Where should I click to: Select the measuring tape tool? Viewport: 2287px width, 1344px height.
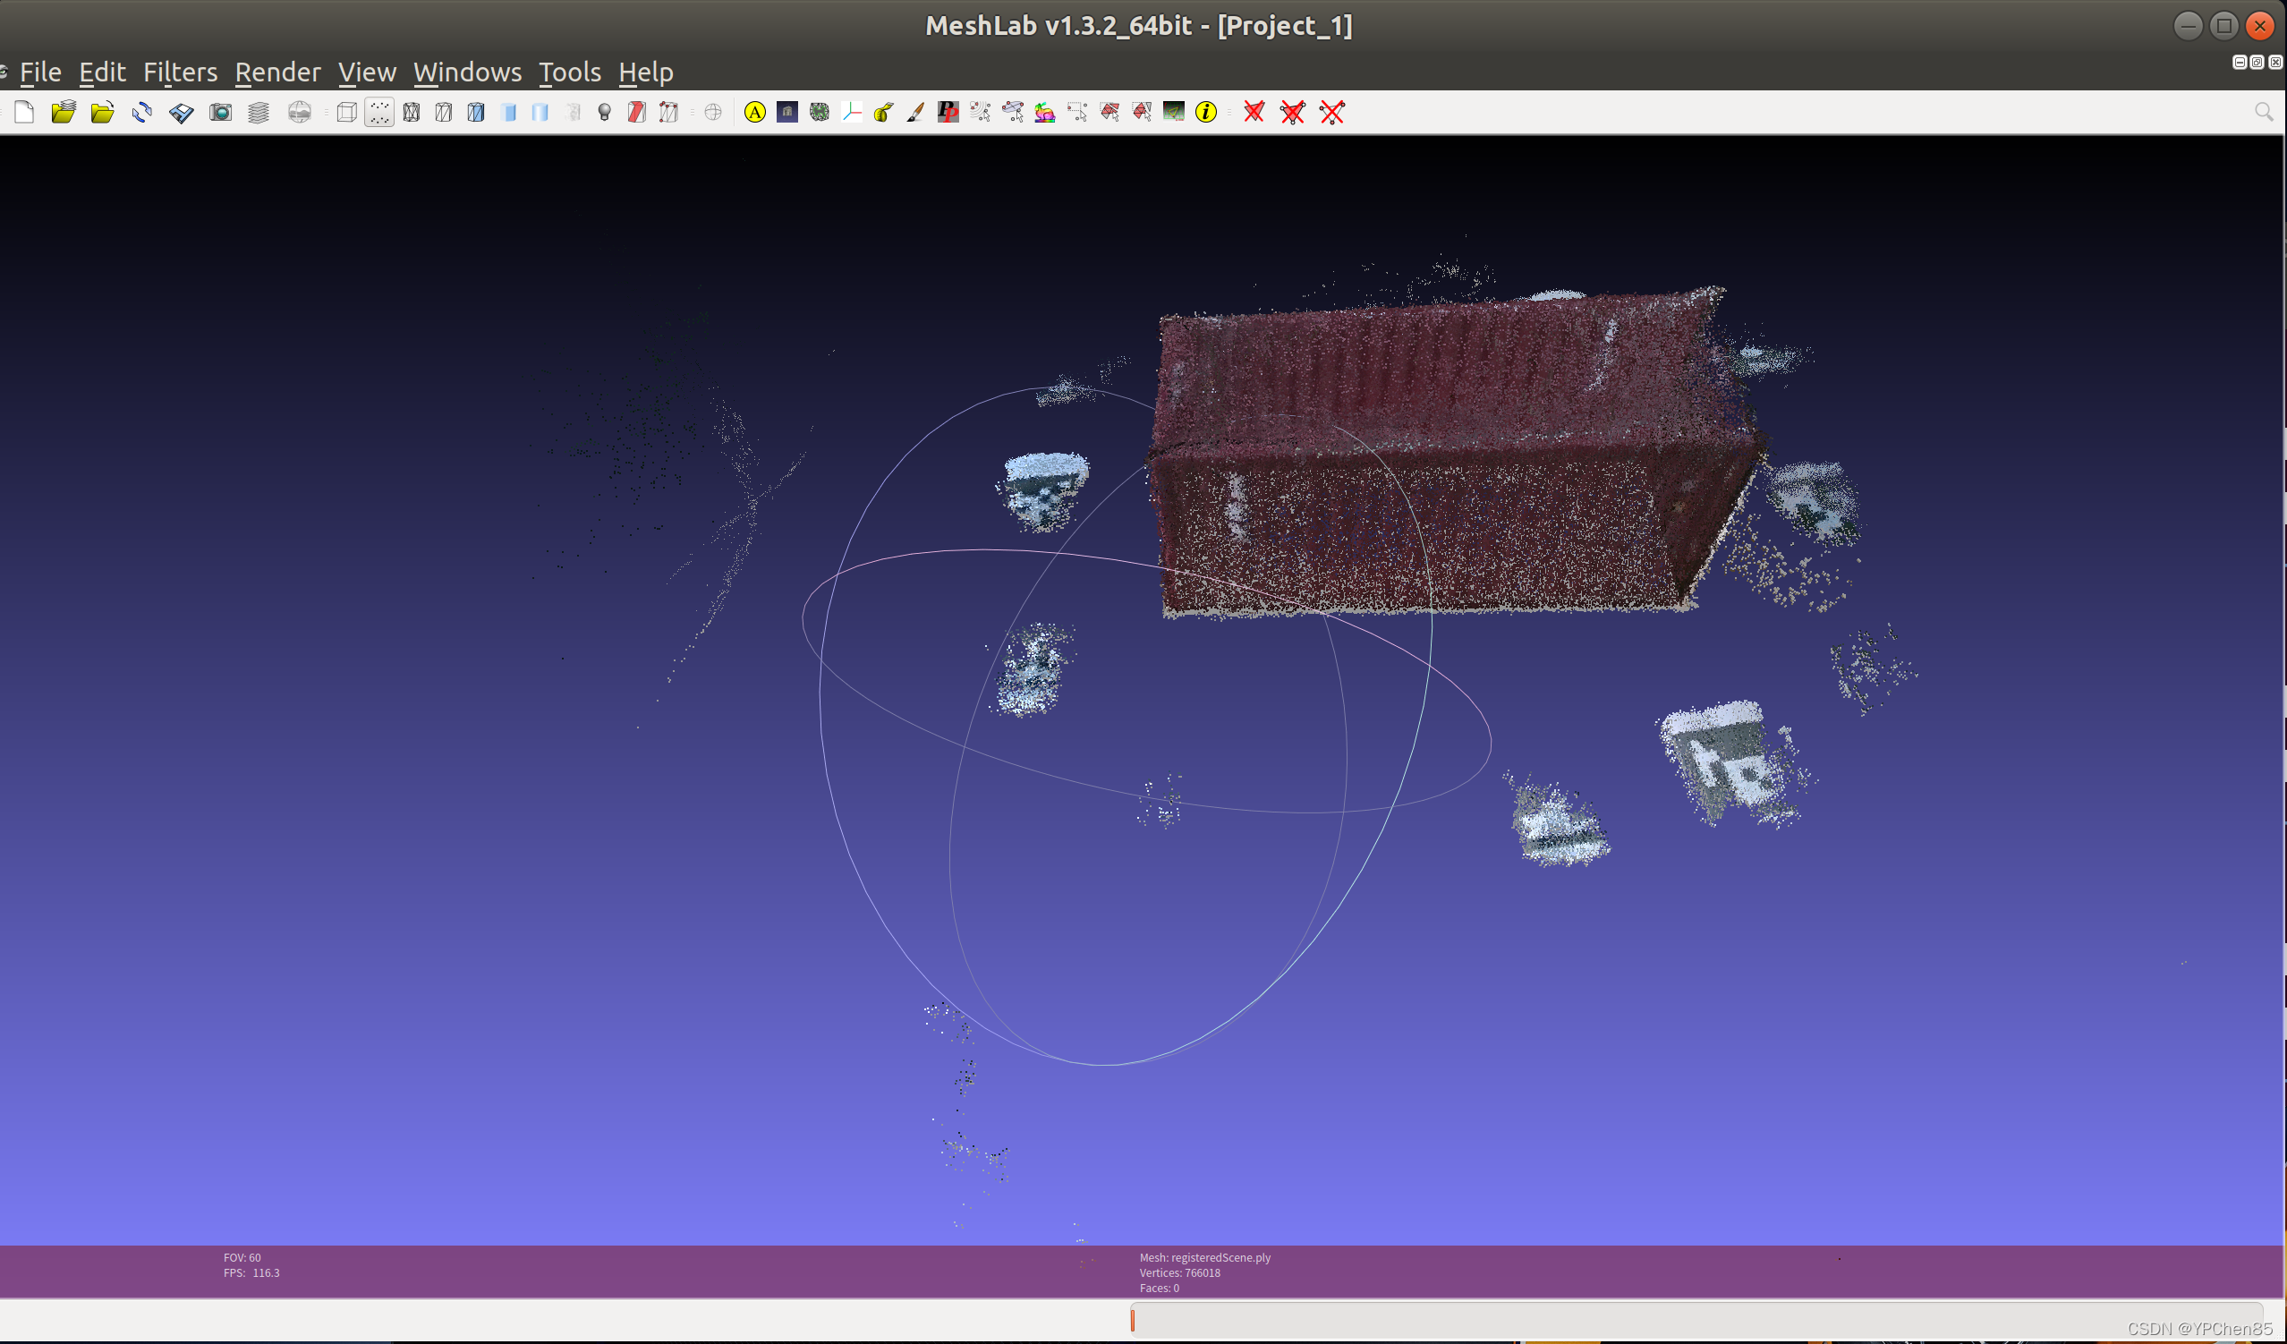coord(883,112)
